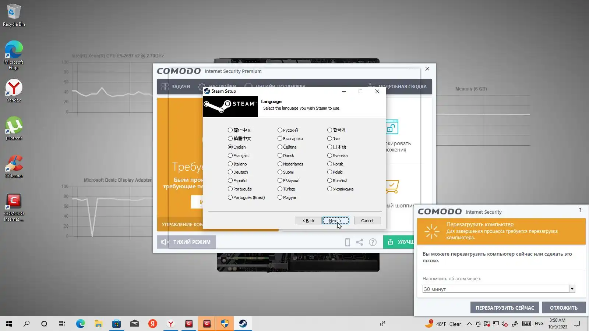This screenshot has height=331, width=589.
Task: Open ЗАДАЧИ tab in COMODO
Action: pyautogui.click(x=176, y=87)
